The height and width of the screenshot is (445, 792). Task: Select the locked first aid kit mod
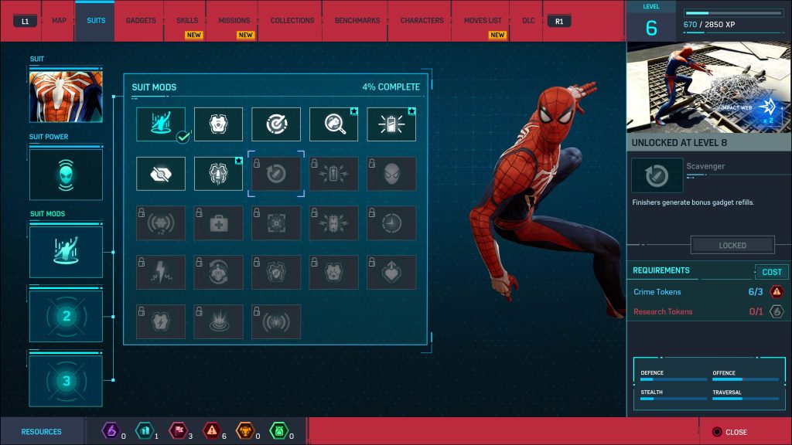point(218,222)
